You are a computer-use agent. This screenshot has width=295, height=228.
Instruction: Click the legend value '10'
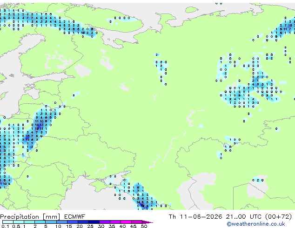point(58,226)
